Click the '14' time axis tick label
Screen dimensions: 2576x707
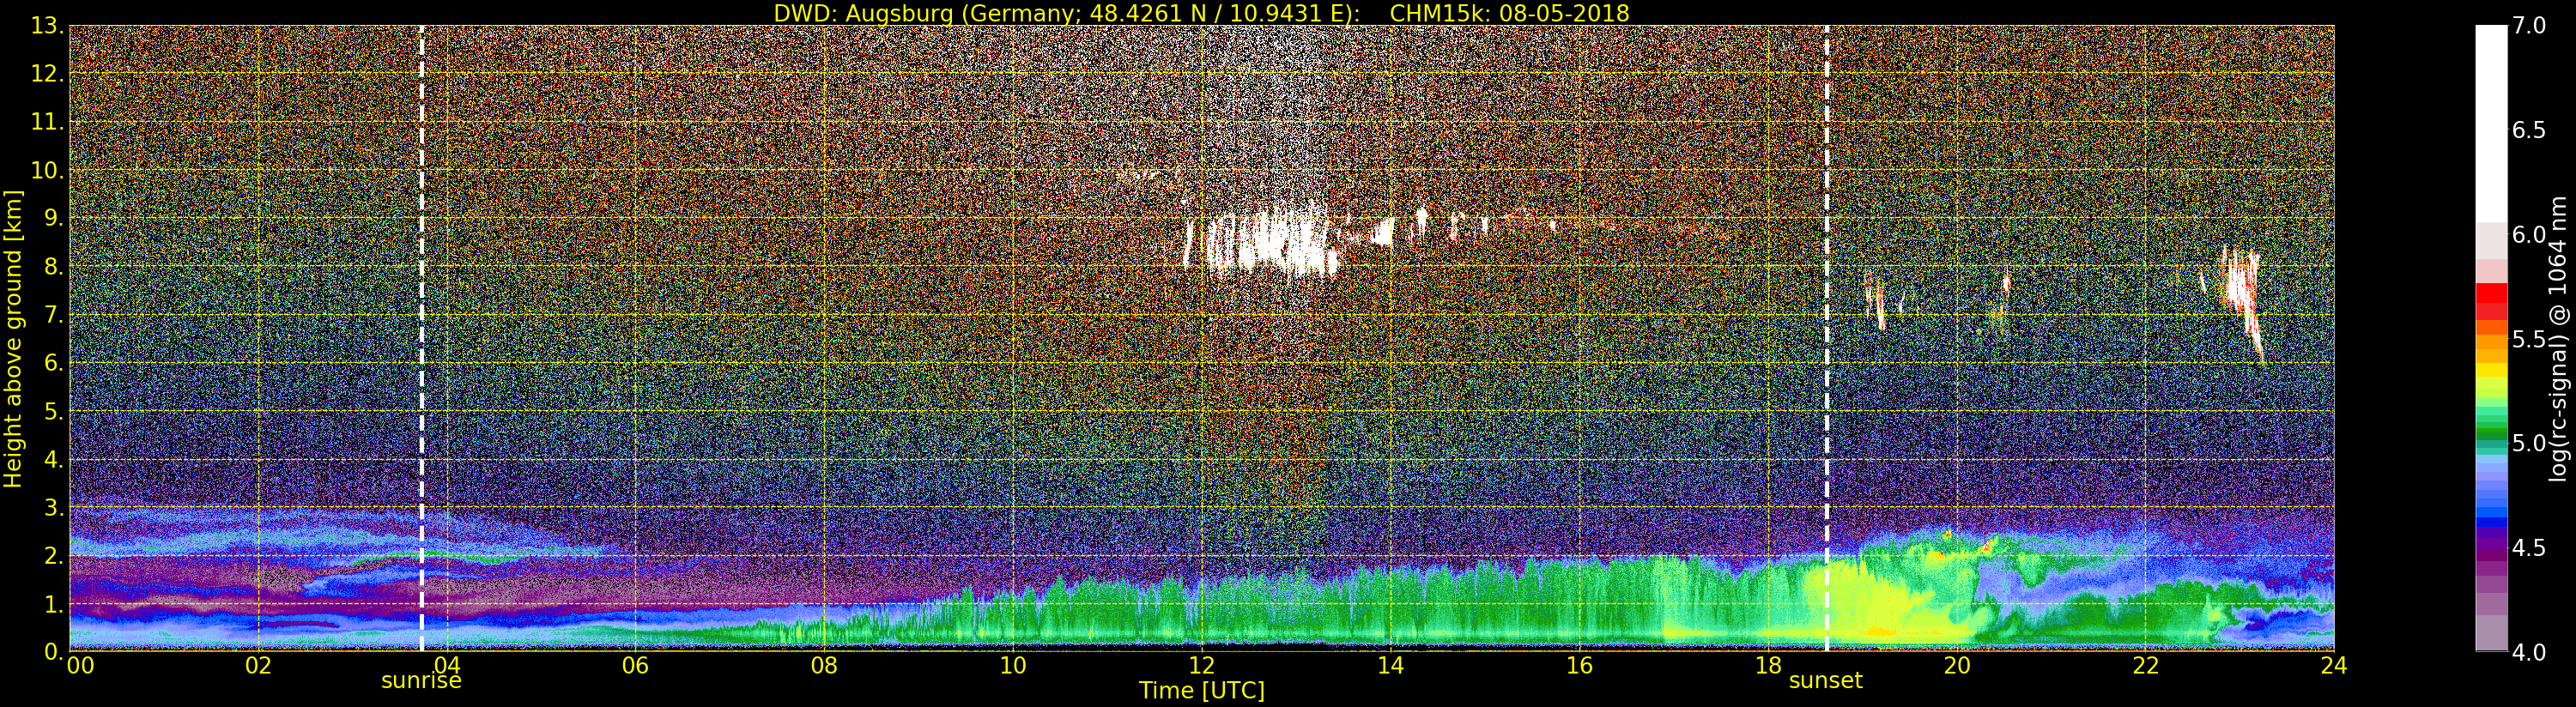(x=1390, y=666)
